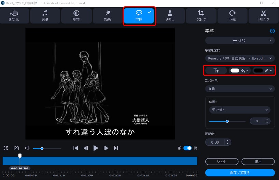
Task: Mute the preview speaker icon
Action: point(27,148)
